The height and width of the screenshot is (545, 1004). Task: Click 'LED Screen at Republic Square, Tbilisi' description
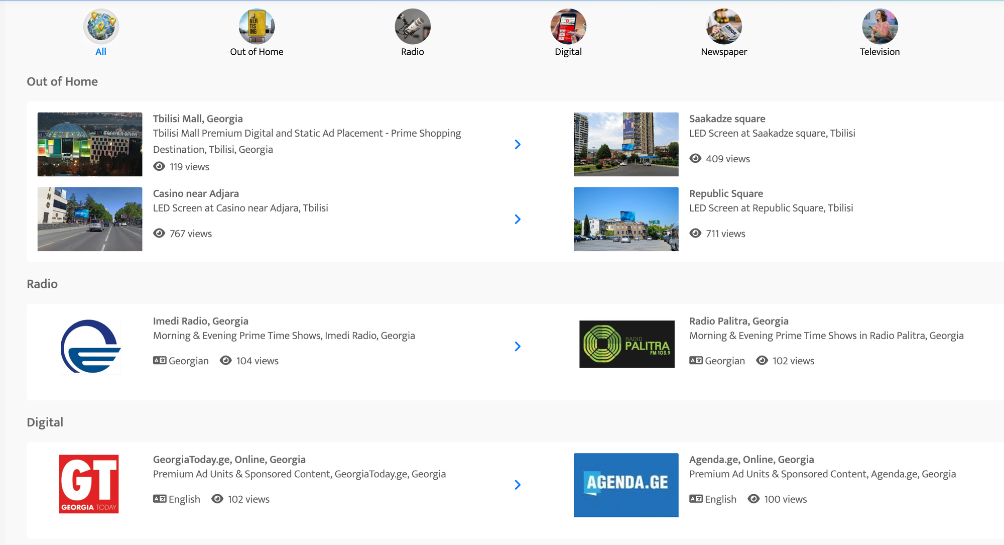click(771, 208)
